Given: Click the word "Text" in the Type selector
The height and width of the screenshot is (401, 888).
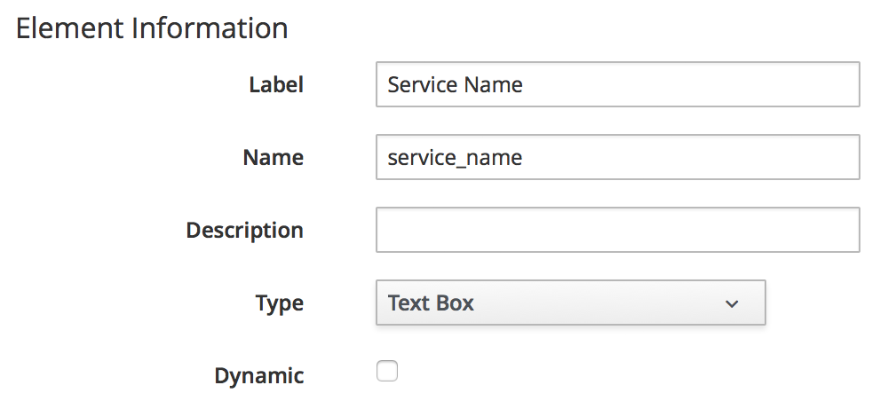Looking at the screenshot, I should coord(408,303).
